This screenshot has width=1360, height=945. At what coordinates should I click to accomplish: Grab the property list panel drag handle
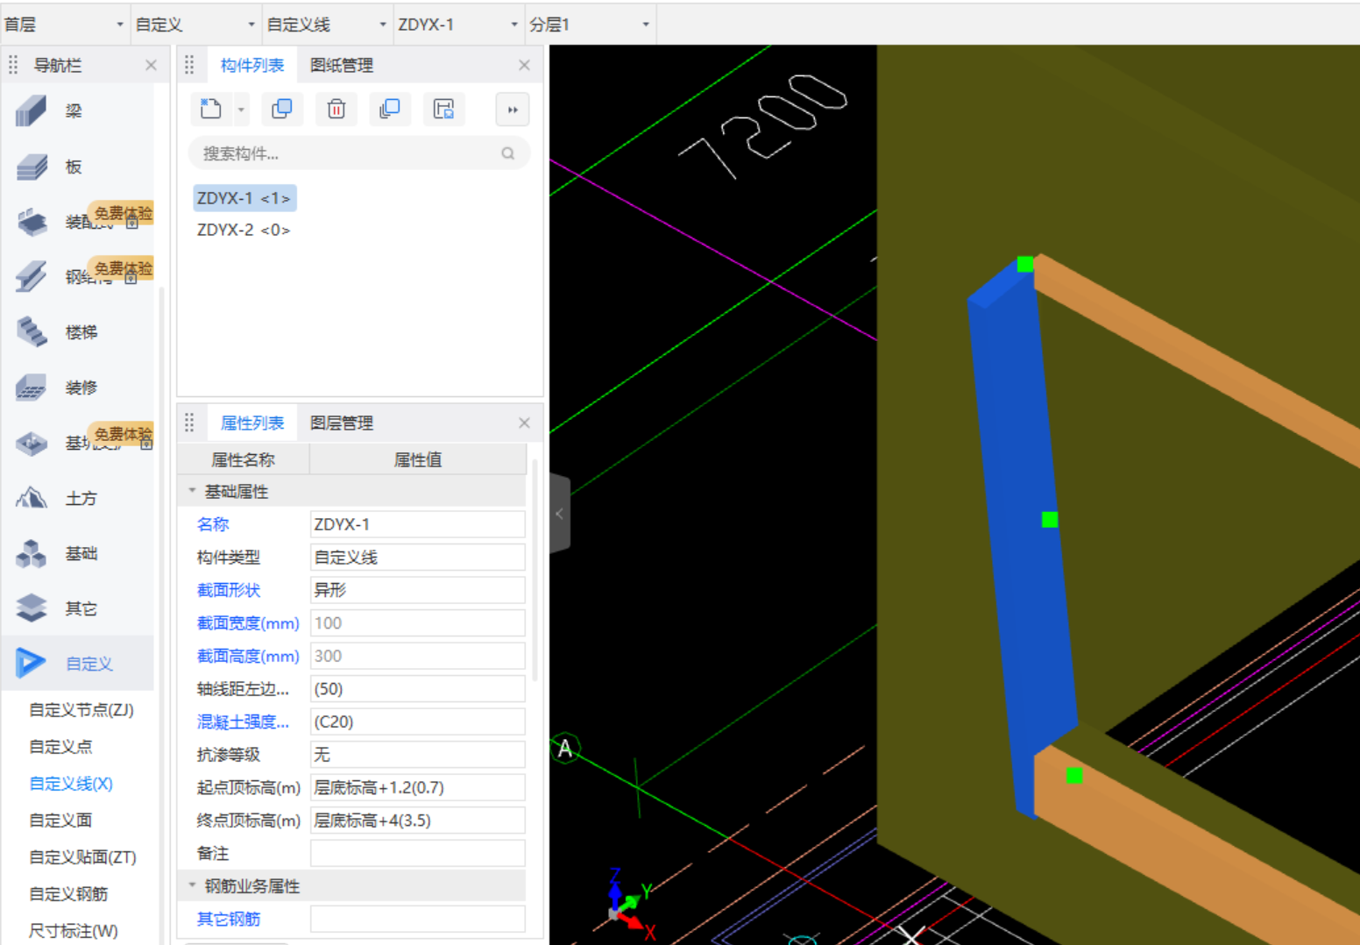click(x=189, y=423)
